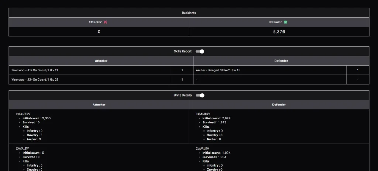Click the Attacker CAVALRY unit heading
The height and width of the screenshot is (171, 378).
23,149
